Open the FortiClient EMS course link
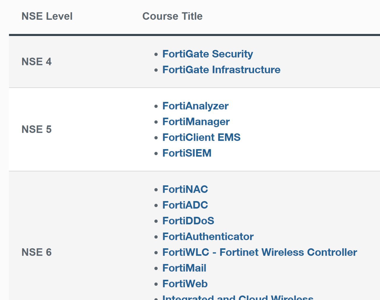 (201, 138)
